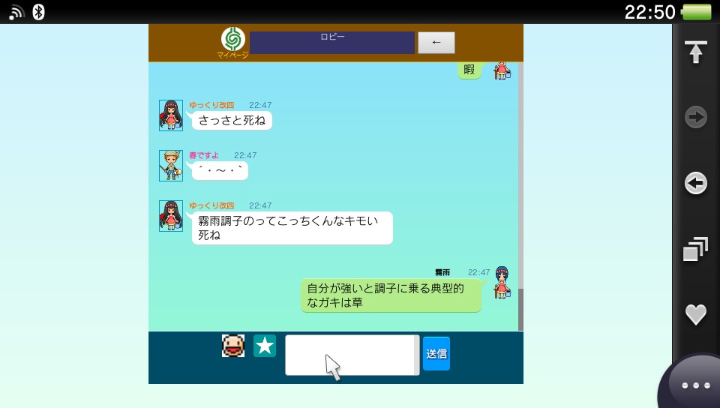720x408 pixels.
Task: Click username ゆっくり改四 above long message
Action: [211, 205]
